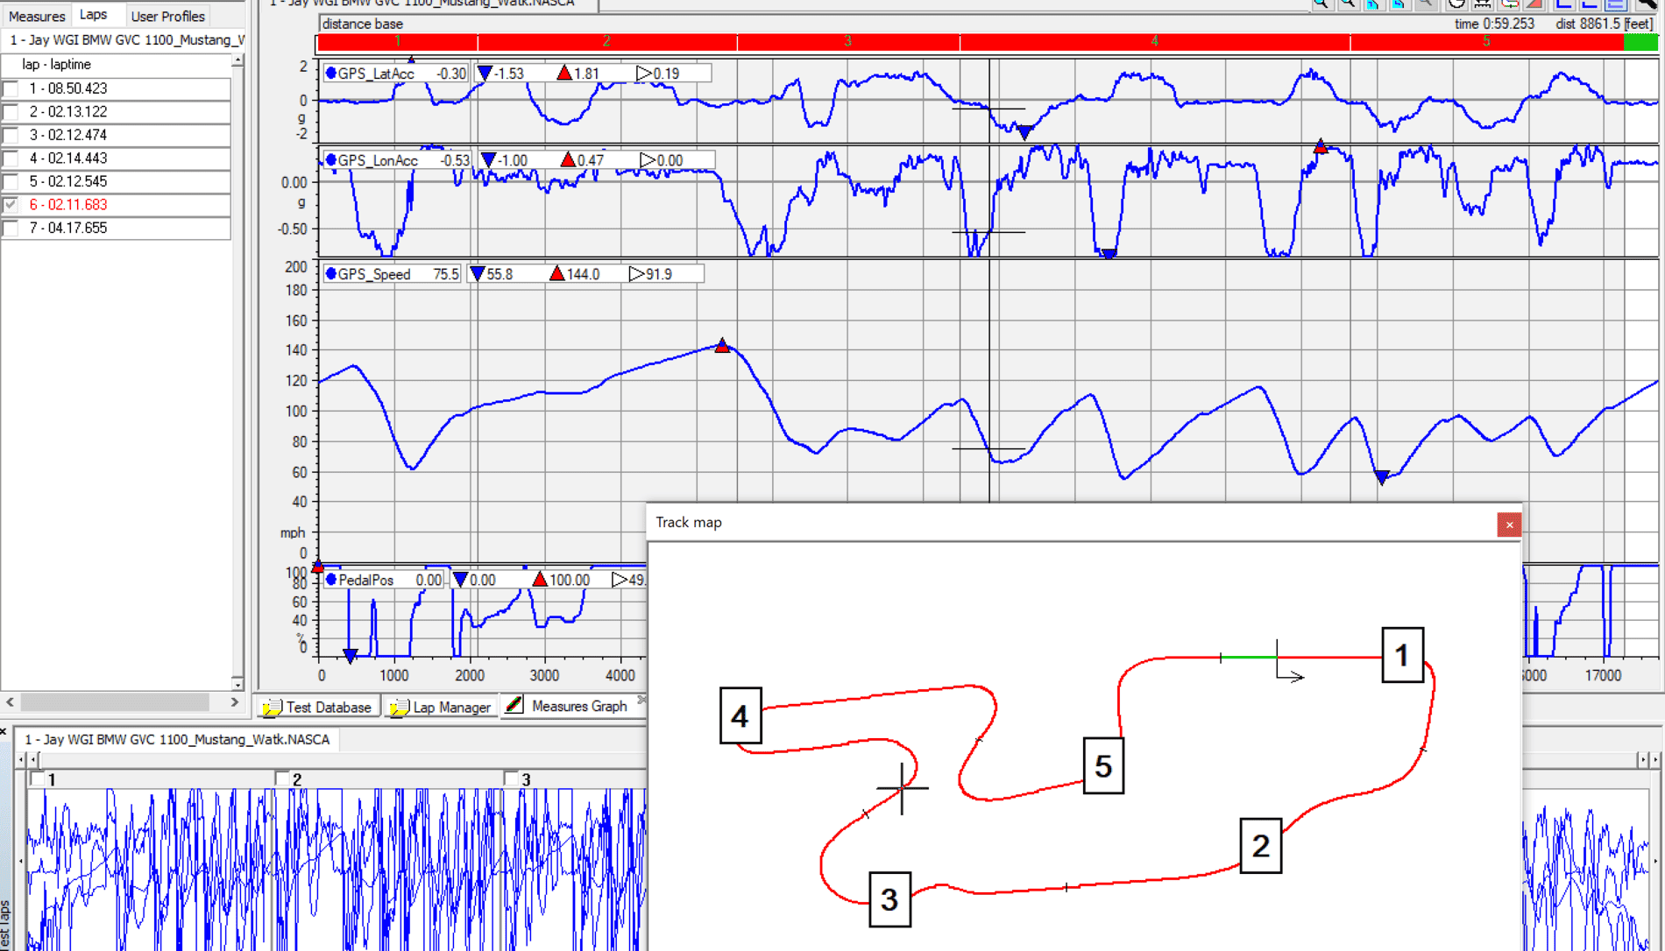The width and height of the screenshot is (1665, 951).
Task: Click the Test Database tab notepad icon
Action: (x=272, y=707)
